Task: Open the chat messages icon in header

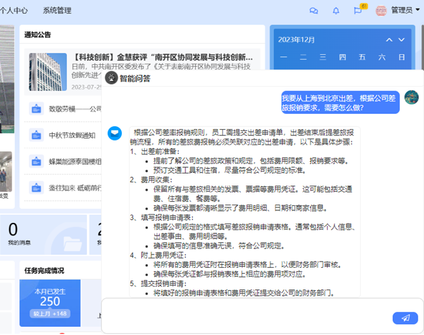Action: [x=314, y=11]
